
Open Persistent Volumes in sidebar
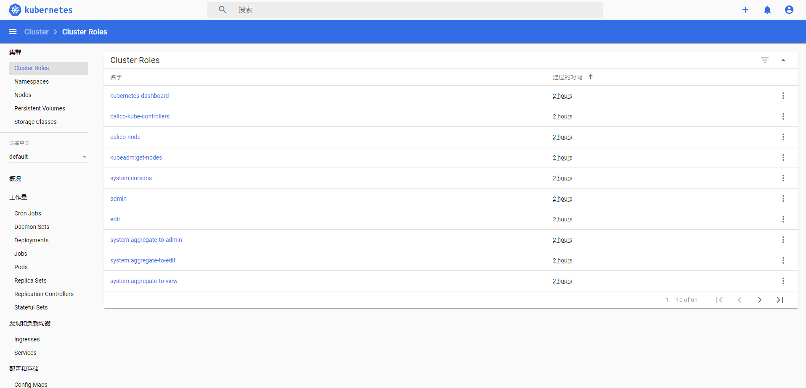pos(40,108)
